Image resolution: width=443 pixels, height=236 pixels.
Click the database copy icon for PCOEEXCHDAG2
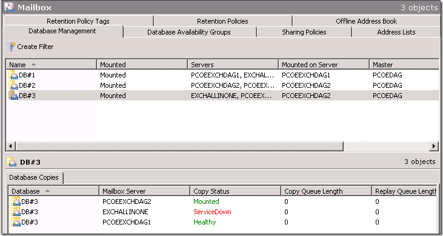[x=16, y=202]
